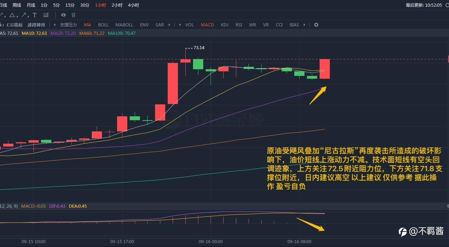The height and width of the screenshot is (247, 449).
Task: Select the arrow drawing tool
Action: point(24,15)
